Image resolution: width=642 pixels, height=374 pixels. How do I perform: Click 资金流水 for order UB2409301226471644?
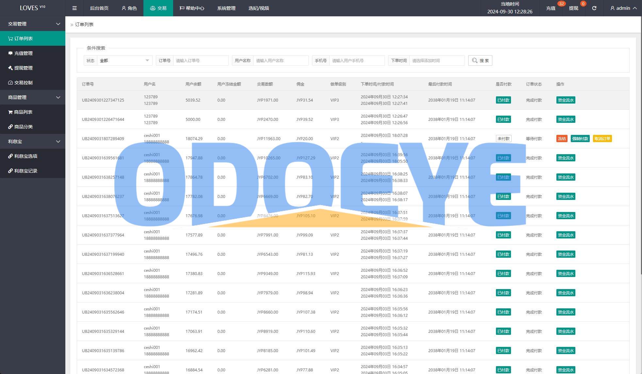click(x=566, y=119)
